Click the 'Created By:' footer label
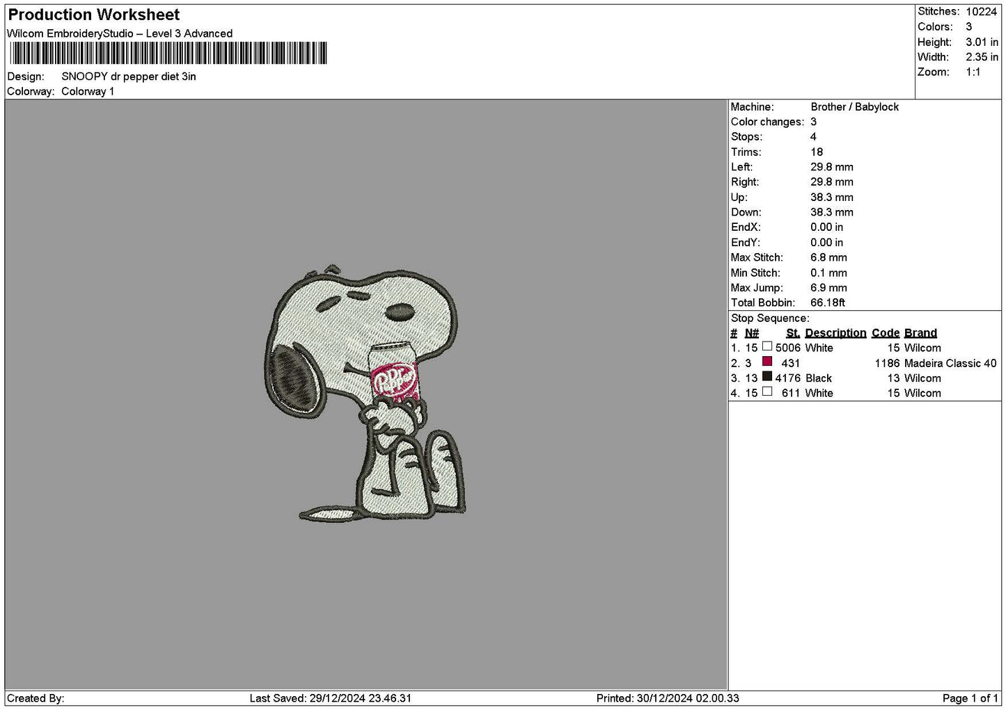The width and height of the screenshot is (1006, 710). 36,698
